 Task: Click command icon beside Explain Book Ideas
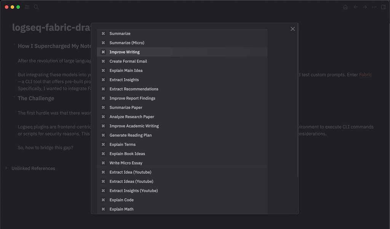[x=103, y=153]
